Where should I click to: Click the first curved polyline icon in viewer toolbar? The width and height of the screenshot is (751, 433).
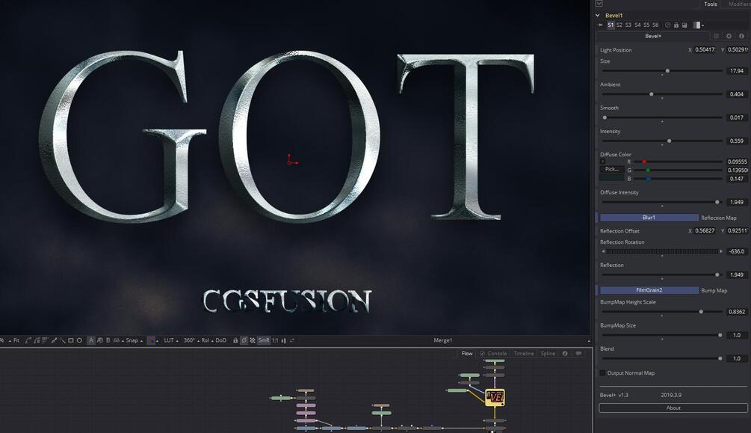click(28, 340)
